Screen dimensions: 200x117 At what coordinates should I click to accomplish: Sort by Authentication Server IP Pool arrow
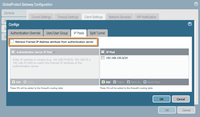point(54,52)
